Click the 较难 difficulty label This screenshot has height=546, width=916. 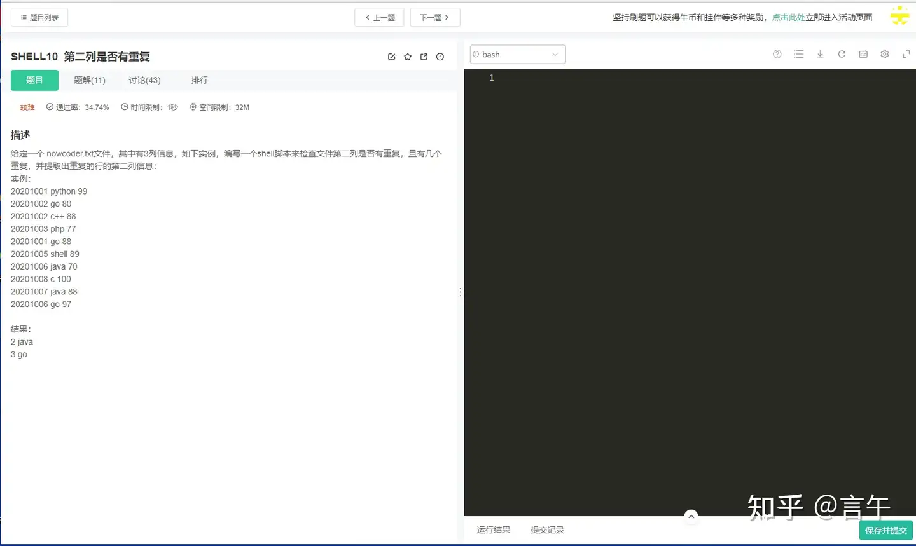click(27, 107)
